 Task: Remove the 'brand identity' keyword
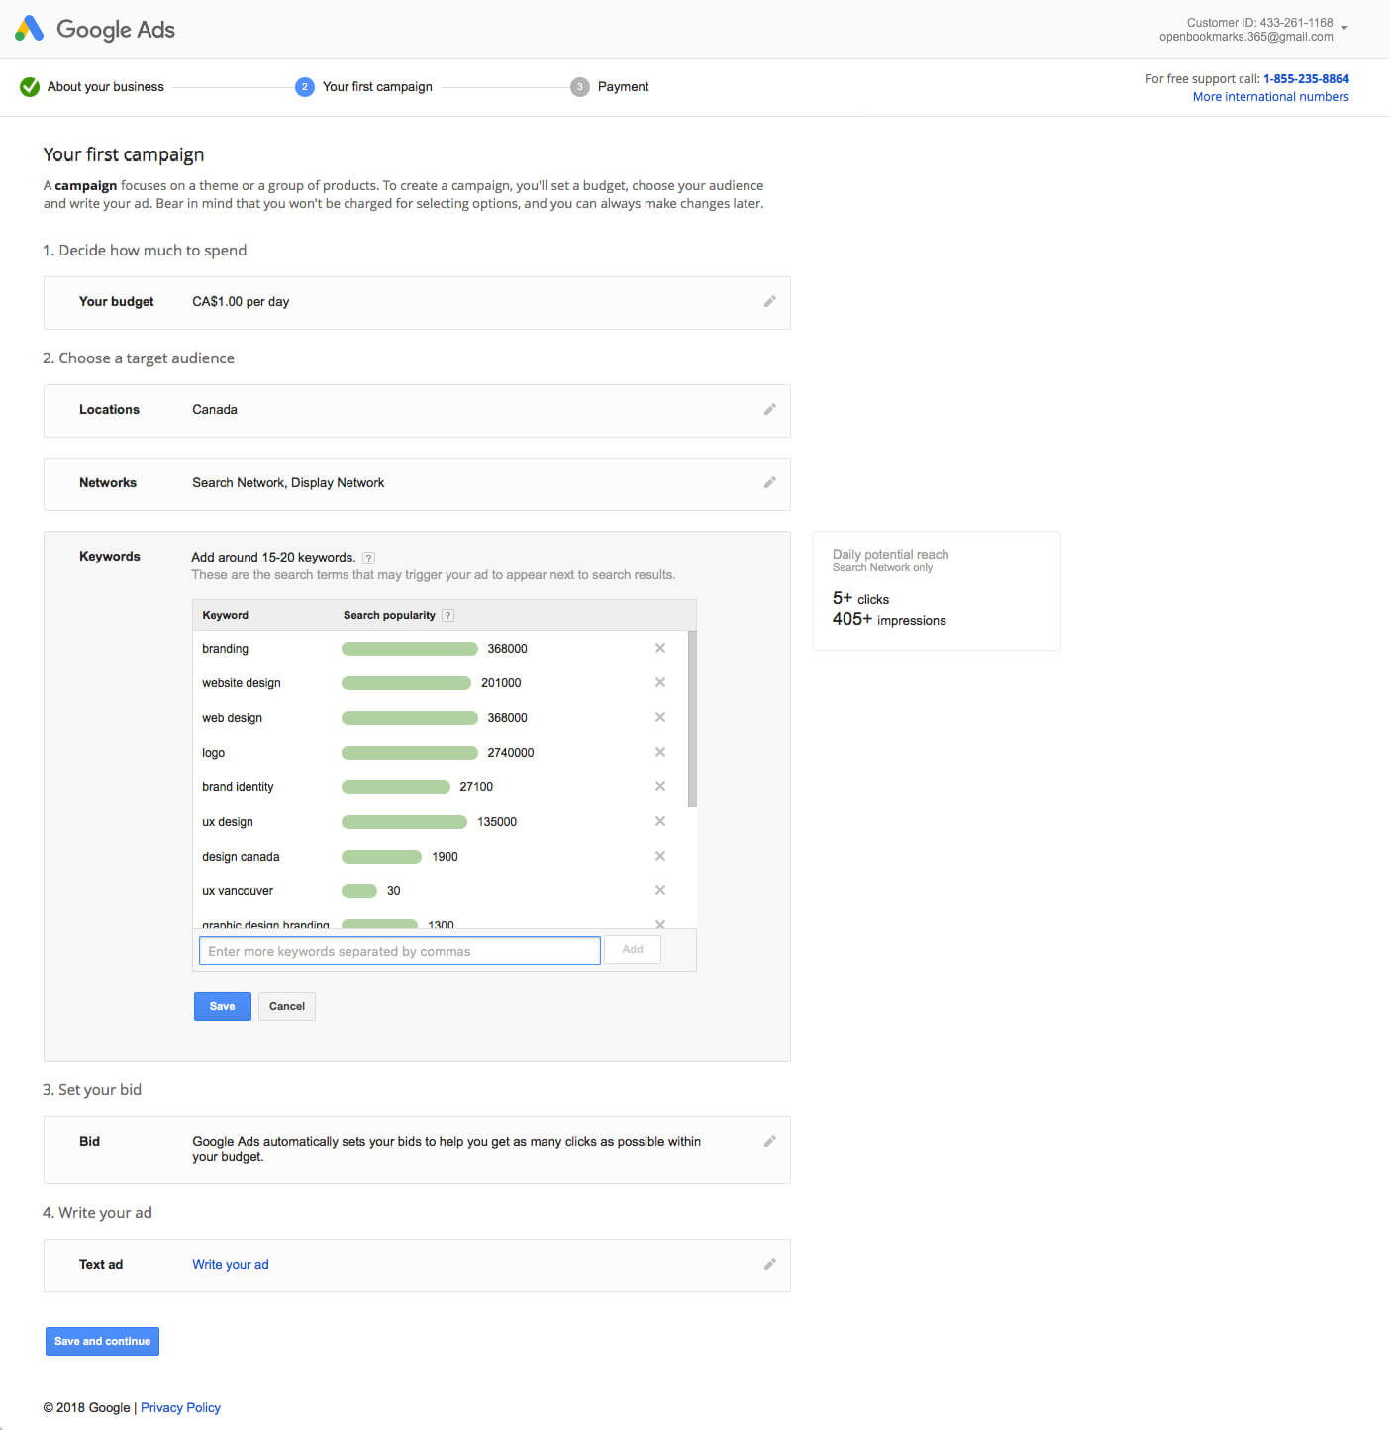(x=660, y=786)
